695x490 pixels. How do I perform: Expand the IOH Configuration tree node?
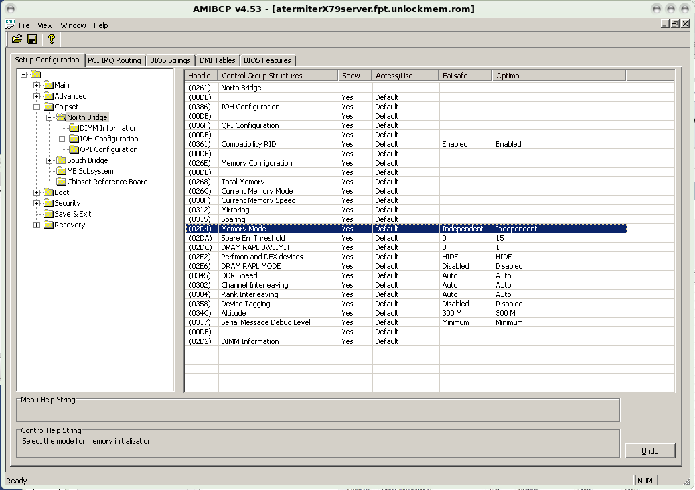(x=62, y=139)
